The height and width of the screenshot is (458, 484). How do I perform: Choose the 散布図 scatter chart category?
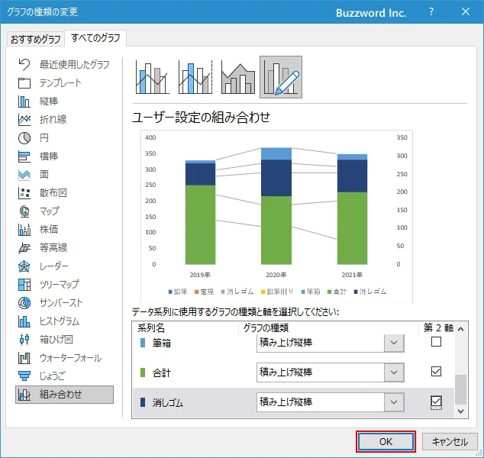pyautogui.click(x=53, y=193)
